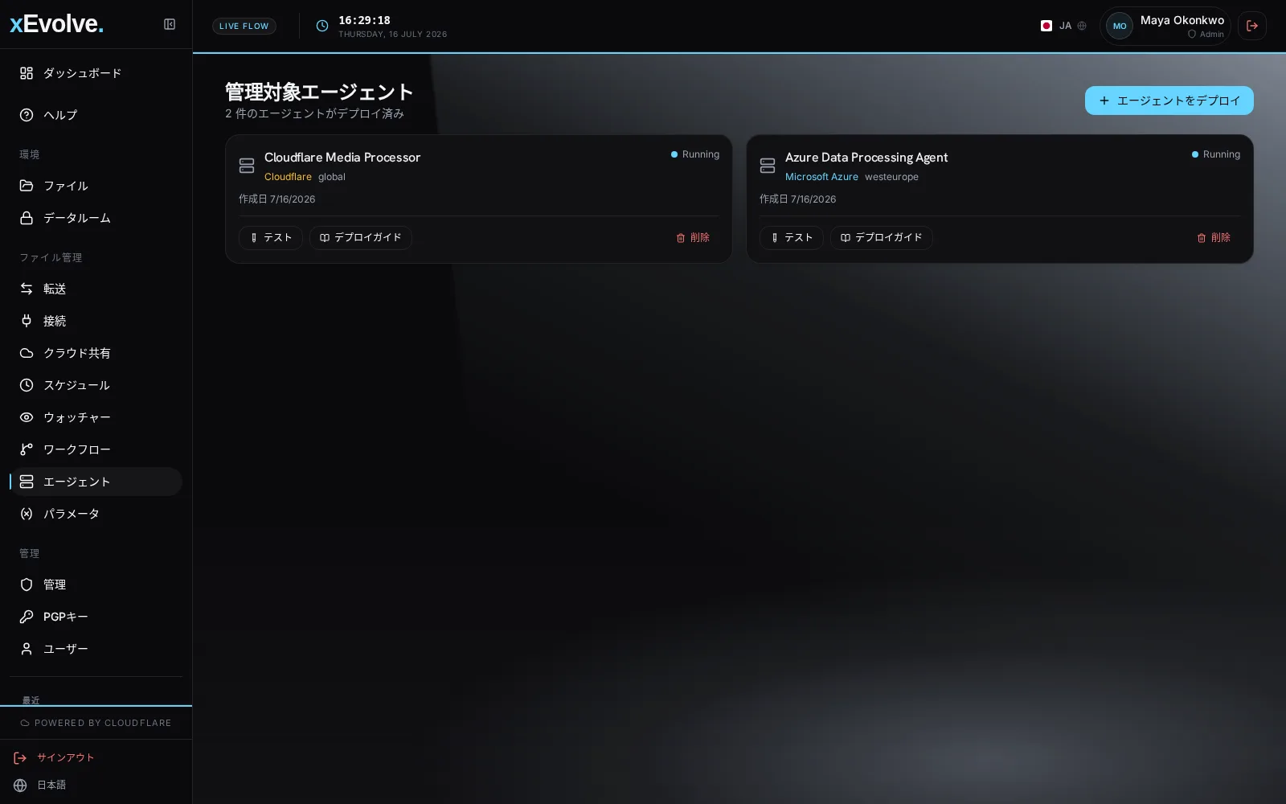
Task: Open the ダッシュボード dashboard page
Action: (96, 73)
